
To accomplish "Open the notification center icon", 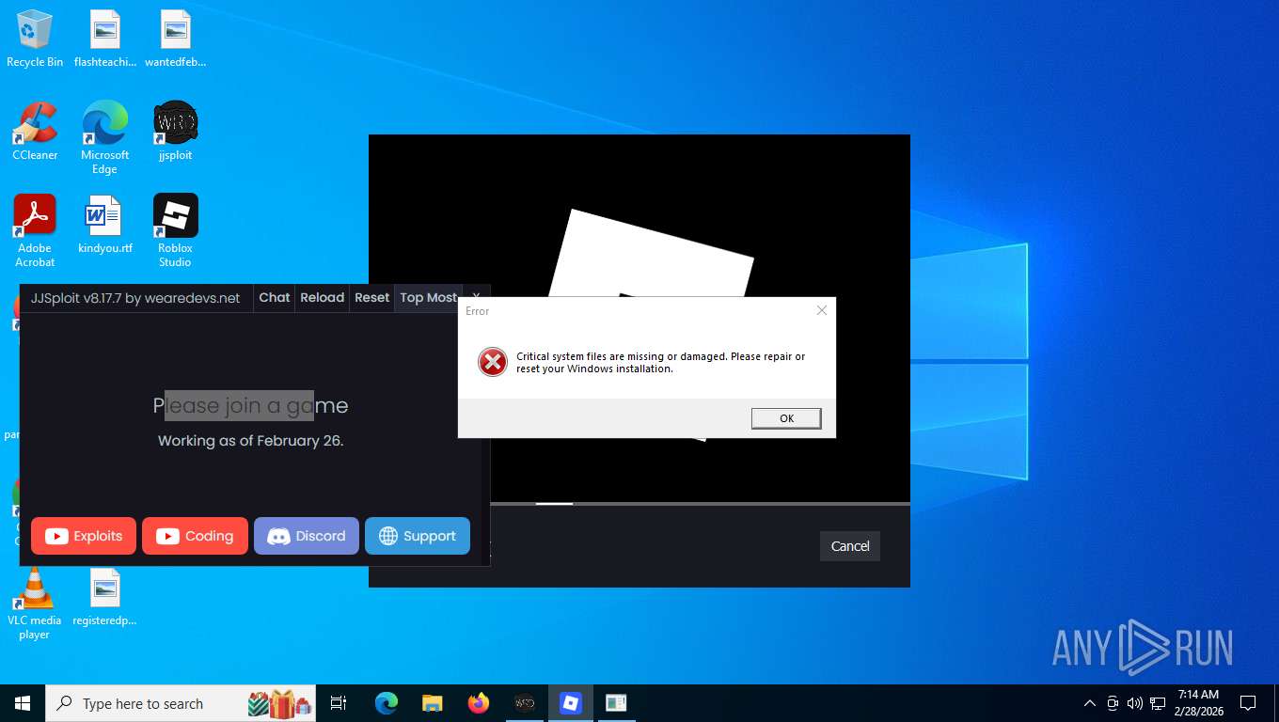I will click(x=1248, y=703).
